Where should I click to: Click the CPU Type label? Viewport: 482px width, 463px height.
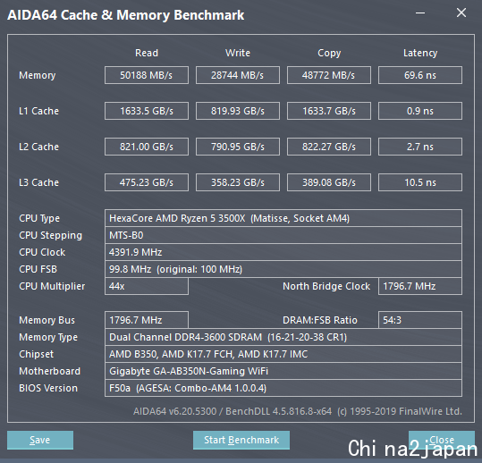39,218
